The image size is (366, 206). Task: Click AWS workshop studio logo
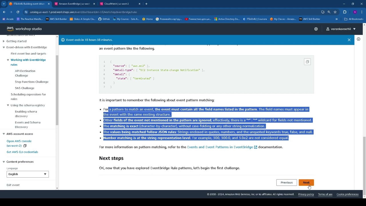[x=24, y=29]
